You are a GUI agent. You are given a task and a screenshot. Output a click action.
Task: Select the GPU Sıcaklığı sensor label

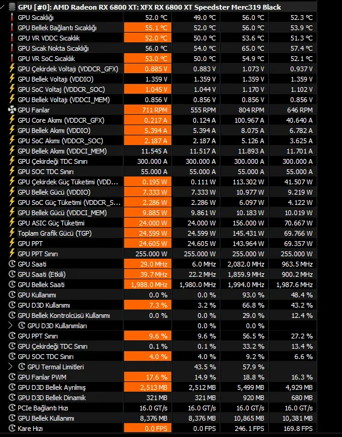[36, 18]
